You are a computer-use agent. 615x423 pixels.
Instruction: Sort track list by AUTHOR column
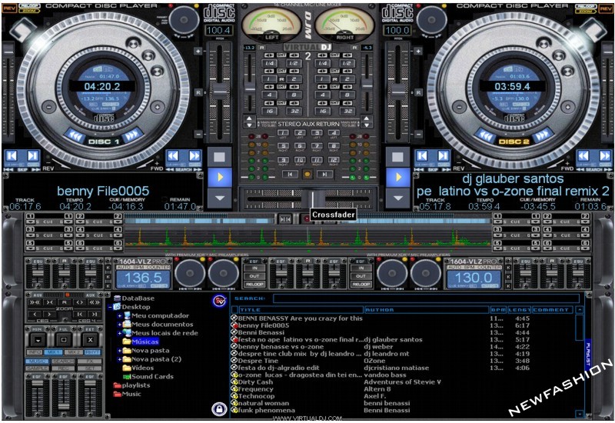pos(427,310)
